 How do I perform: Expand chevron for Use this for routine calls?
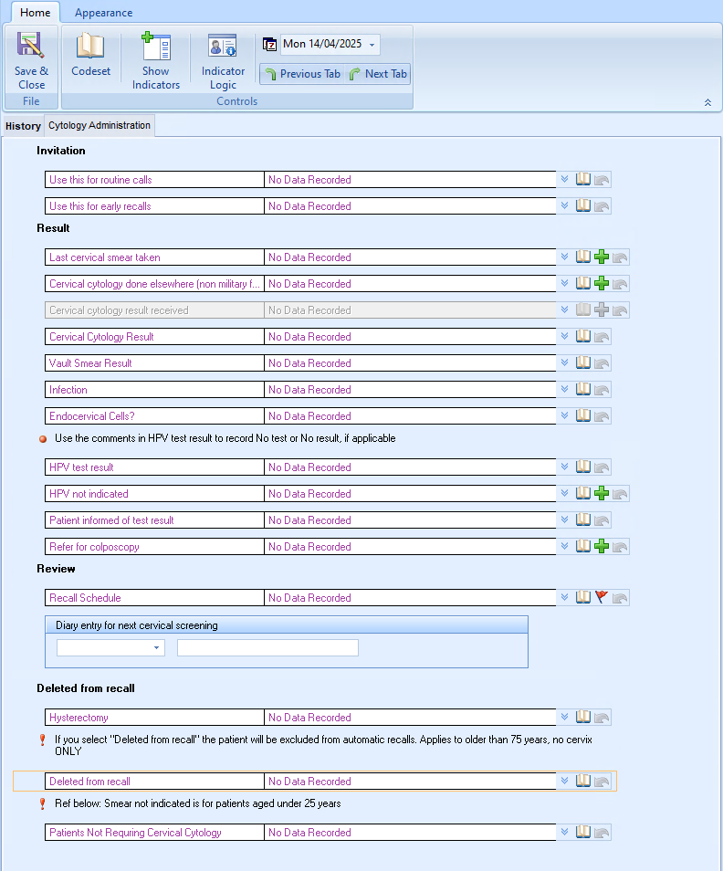565,180
